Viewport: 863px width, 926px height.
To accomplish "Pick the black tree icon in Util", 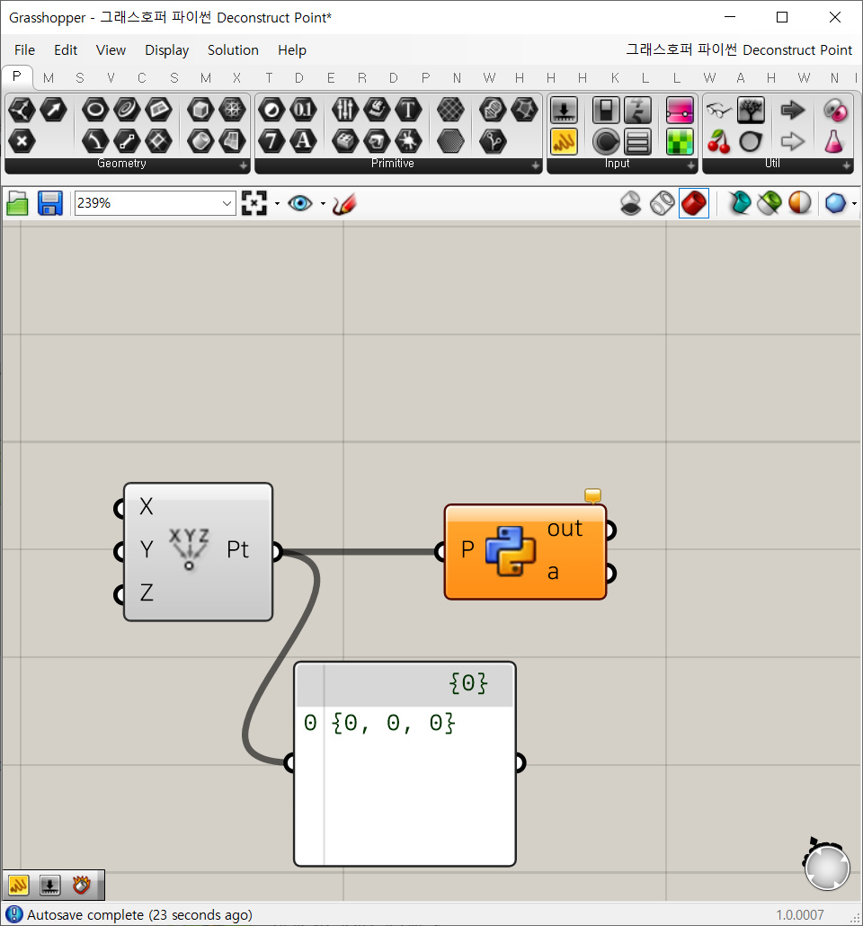I will [751, 111].
